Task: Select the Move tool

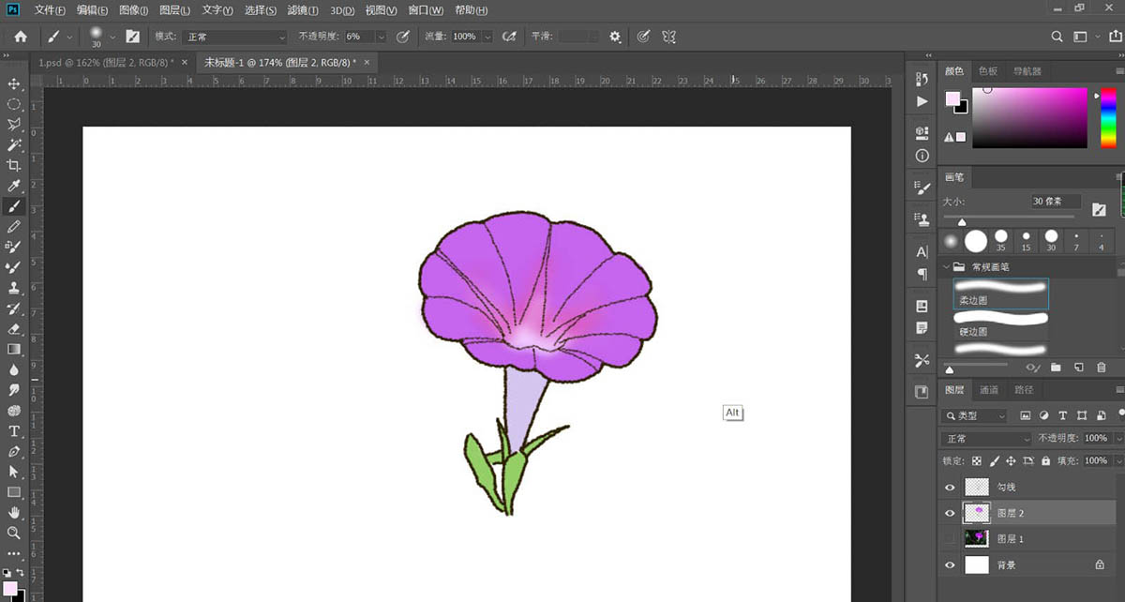Action: point(14,84)
